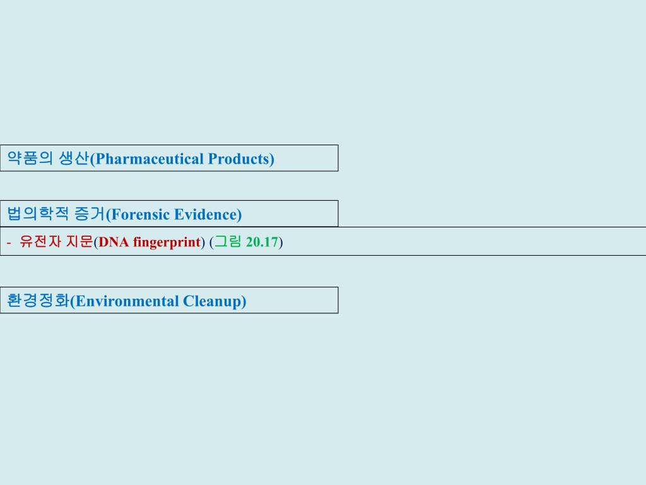The image size is (646, 485).
Task: Click the green number 20.17
Action: pyautogui.click(x=262, y=242)
